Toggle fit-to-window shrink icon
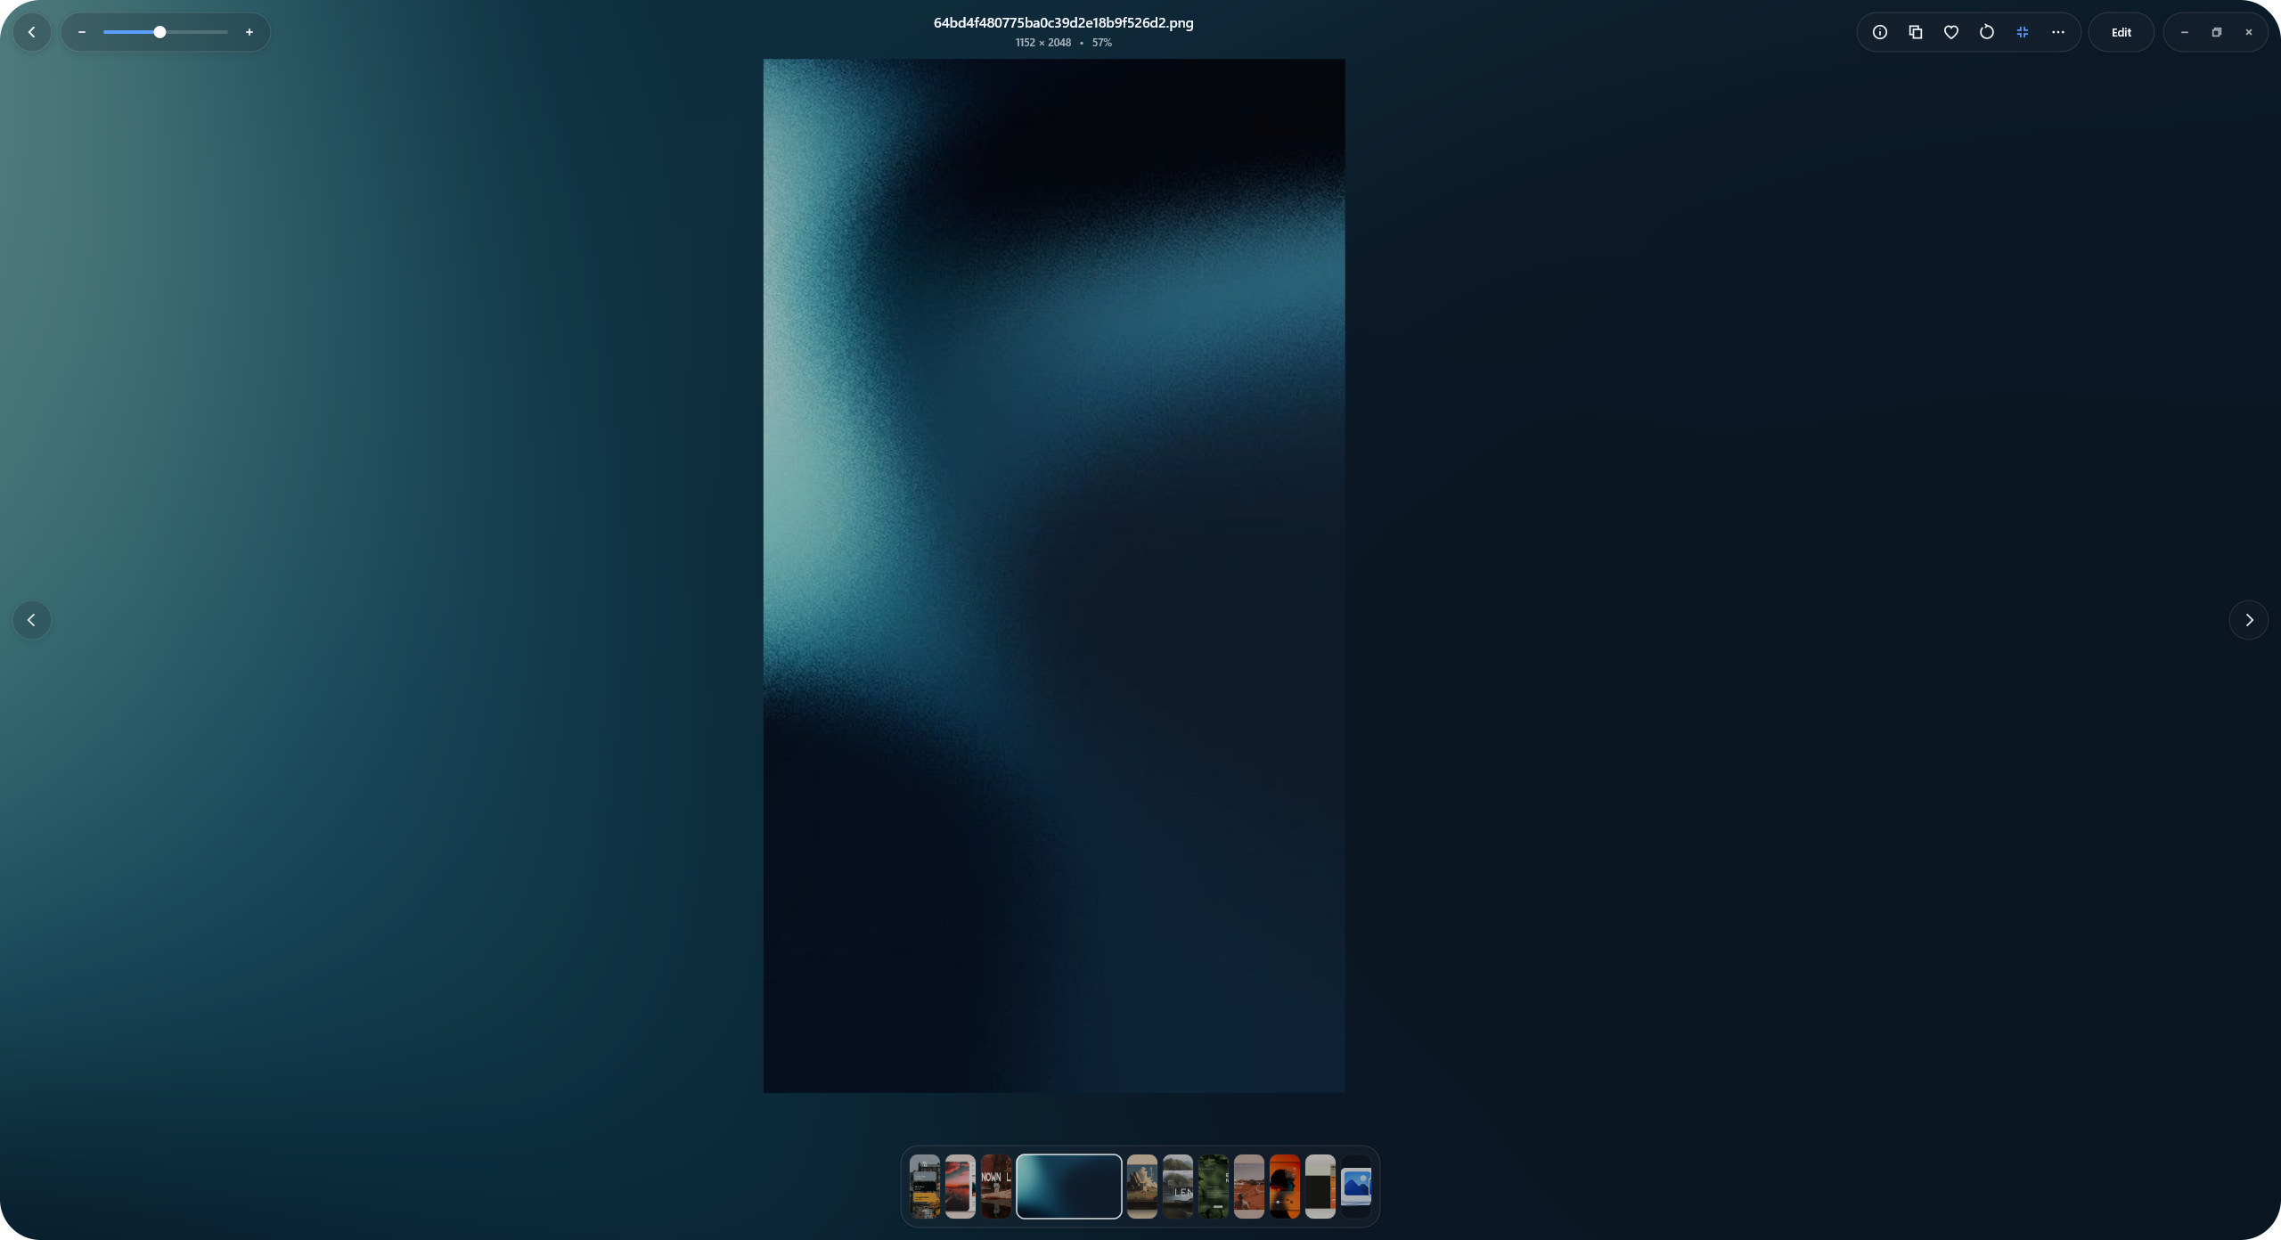Screen dimensions: 2281x1240 [2023, 32]
